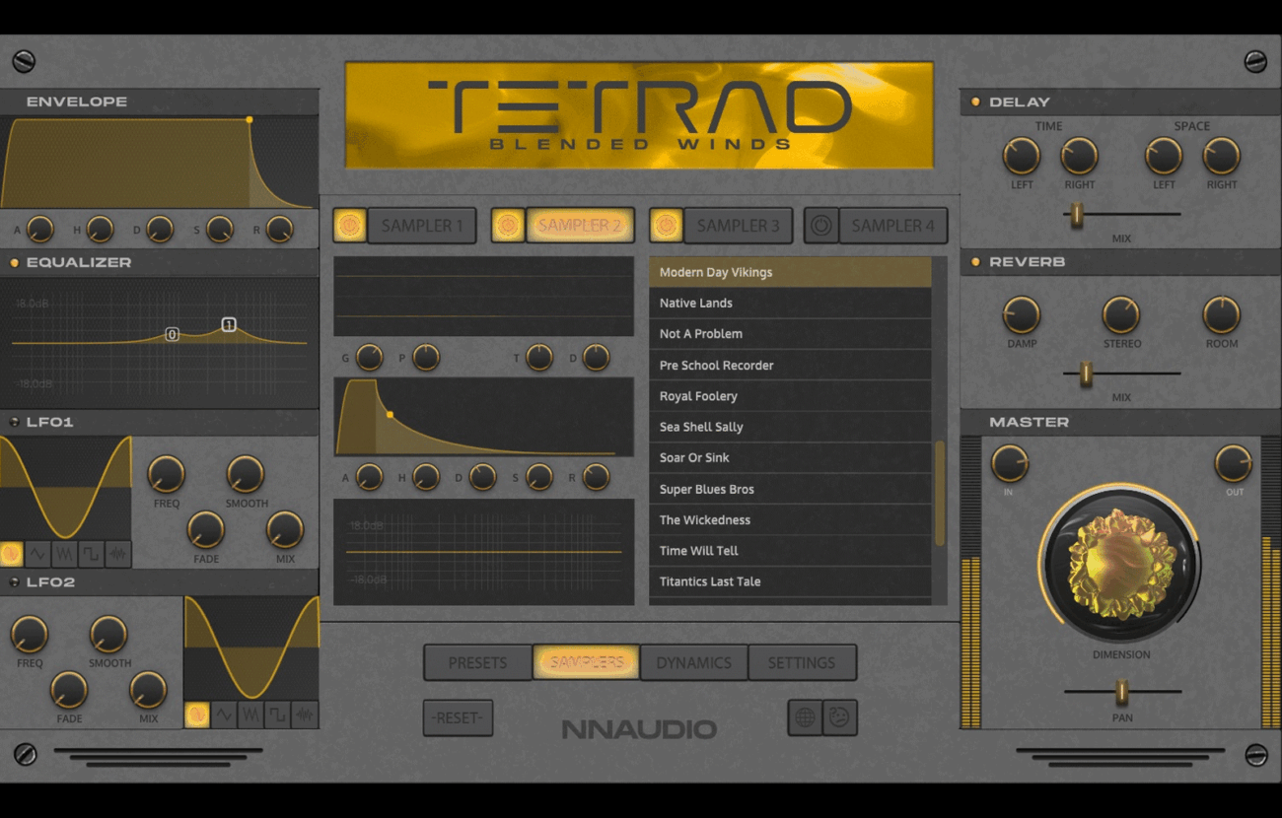Screen dimensions: 1282x818
Task: Switch to the Presets tab
Action: pyautogui.click(x=477, y=662)
